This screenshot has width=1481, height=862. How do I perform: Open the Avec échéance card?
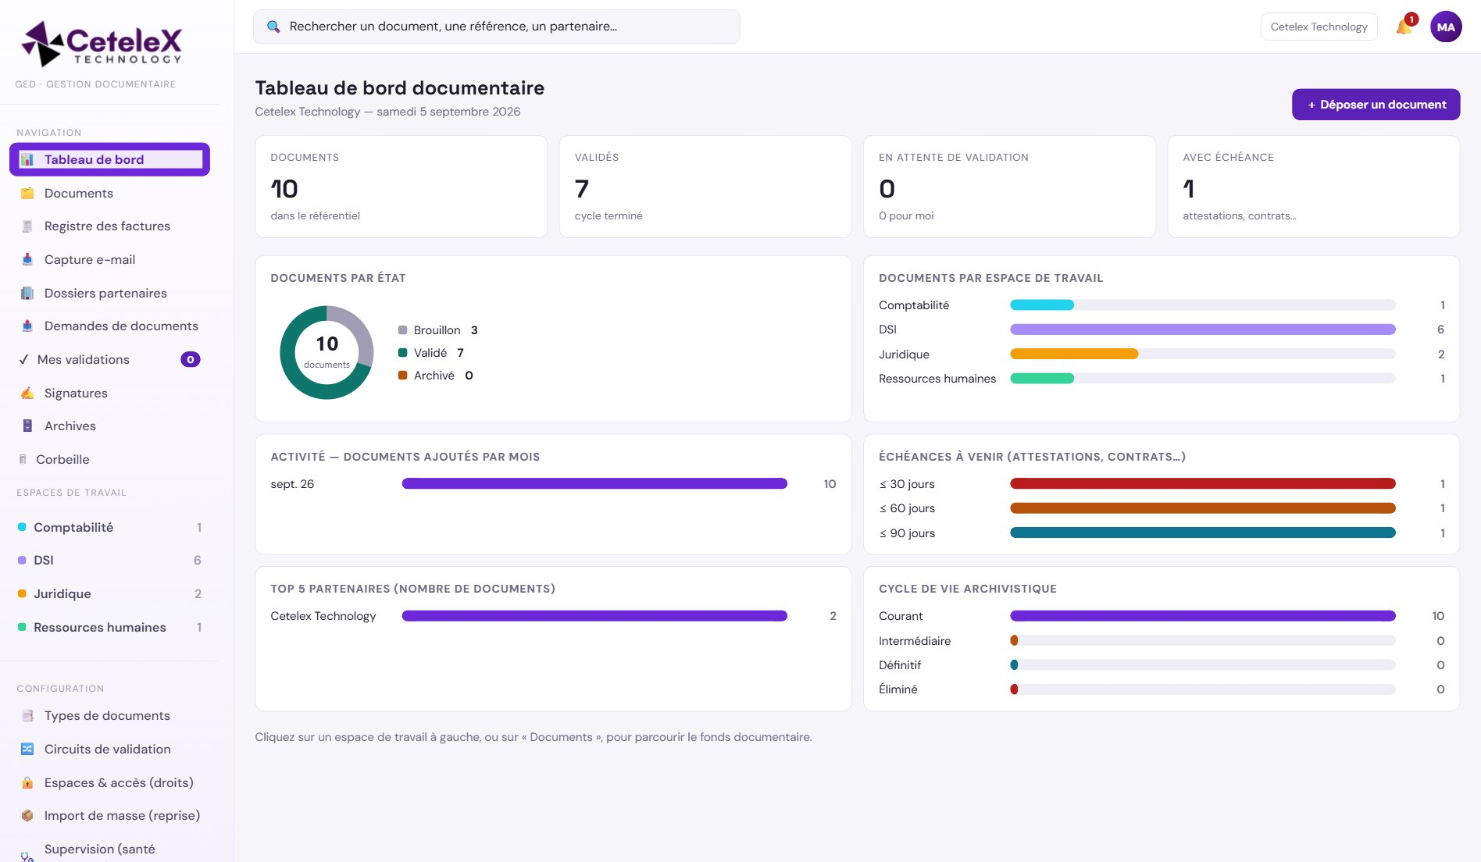[x=1313, y=187]
